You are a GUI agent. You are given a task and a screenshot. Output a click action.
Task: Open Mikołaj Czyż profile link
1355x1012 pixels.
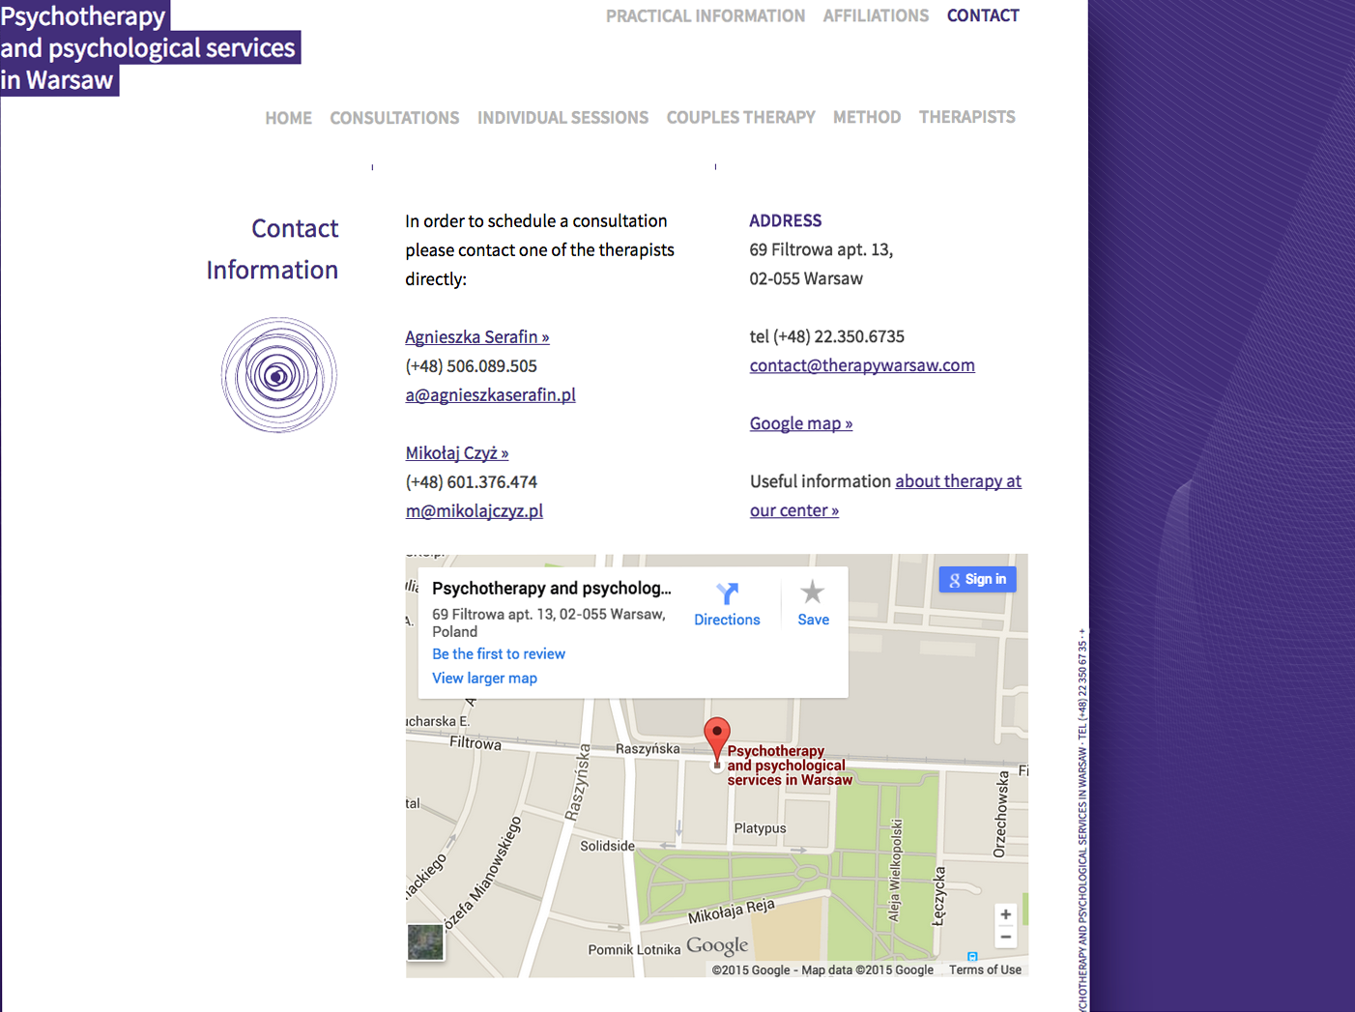456,453
